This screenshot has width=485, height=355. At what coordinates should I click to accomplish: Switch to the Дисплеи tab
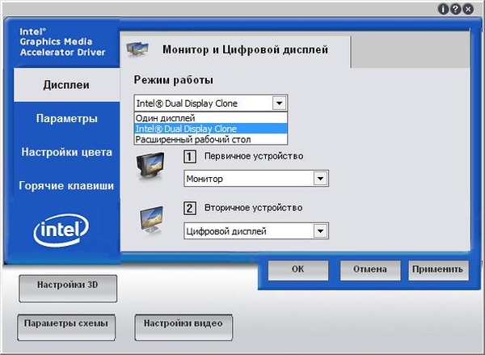pos(66,85)
